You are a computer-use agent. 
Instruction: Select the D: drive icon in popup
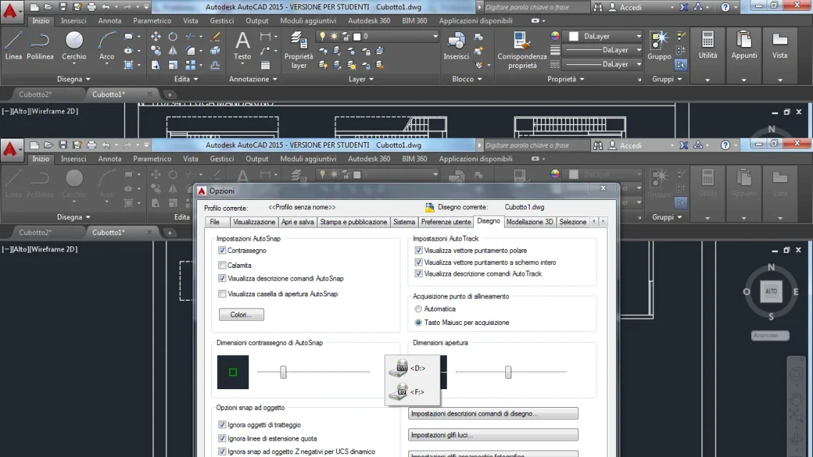click(398, 368)
